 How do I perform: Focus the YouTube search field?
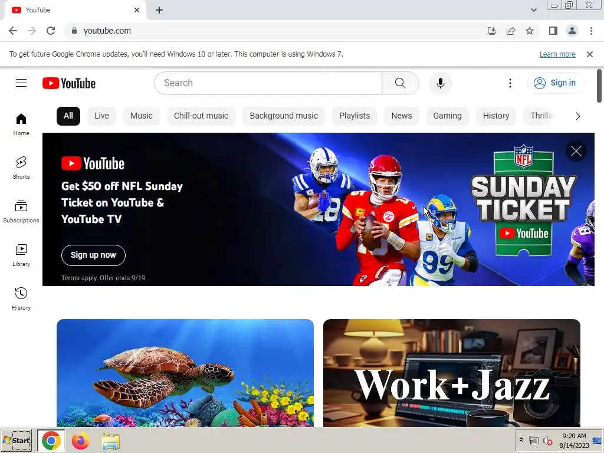pyautogui.click(x=268, y=83)
